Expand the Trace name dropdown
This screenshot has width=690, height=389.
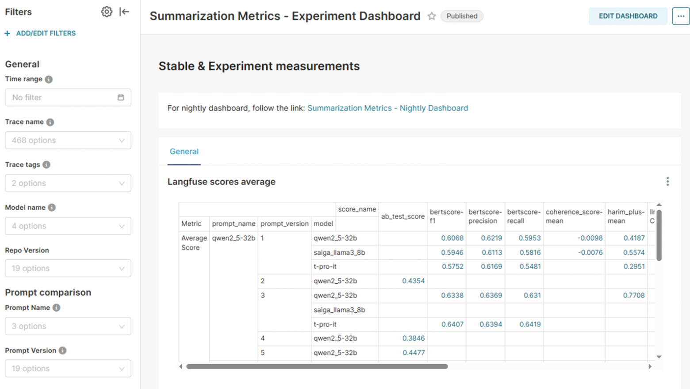tap(68, 140)
